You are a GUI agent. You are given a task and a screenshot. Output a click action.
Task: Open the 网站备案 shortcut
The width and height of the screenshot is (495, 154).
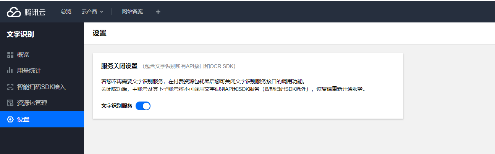click(133, 11)
